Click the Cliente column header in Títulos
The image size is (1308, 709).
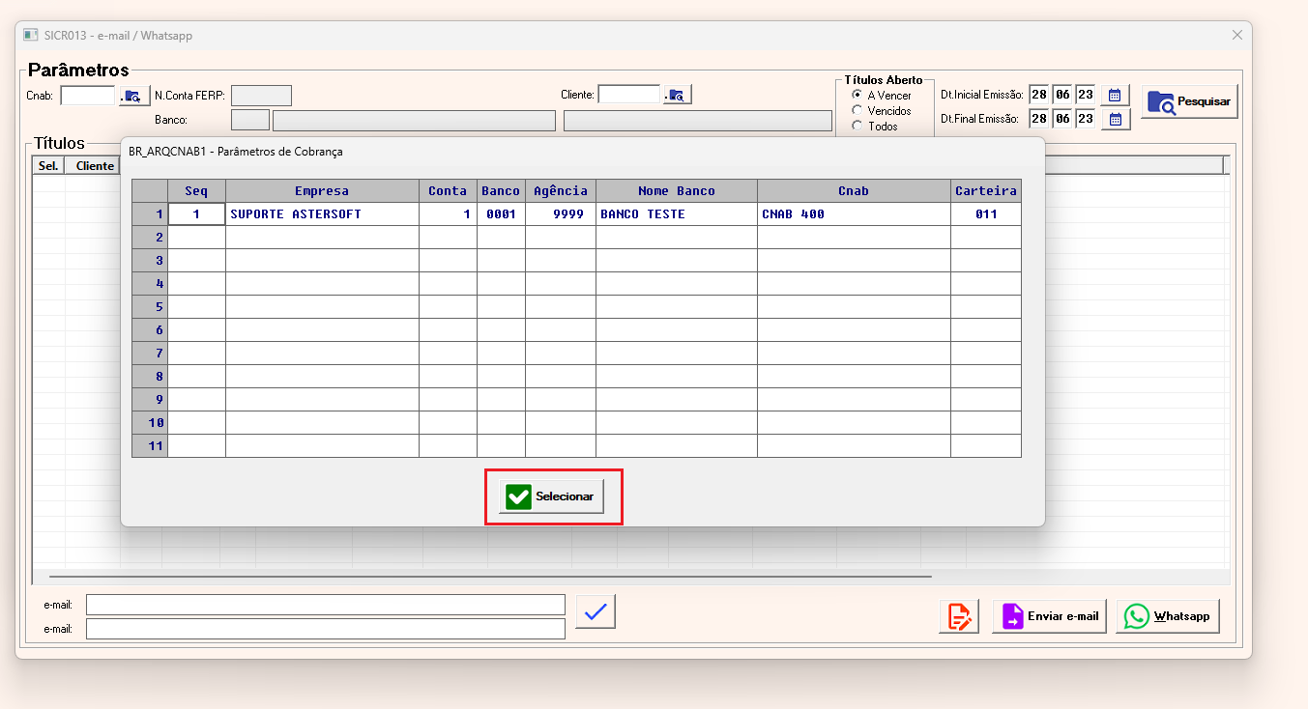click(94, 166)
